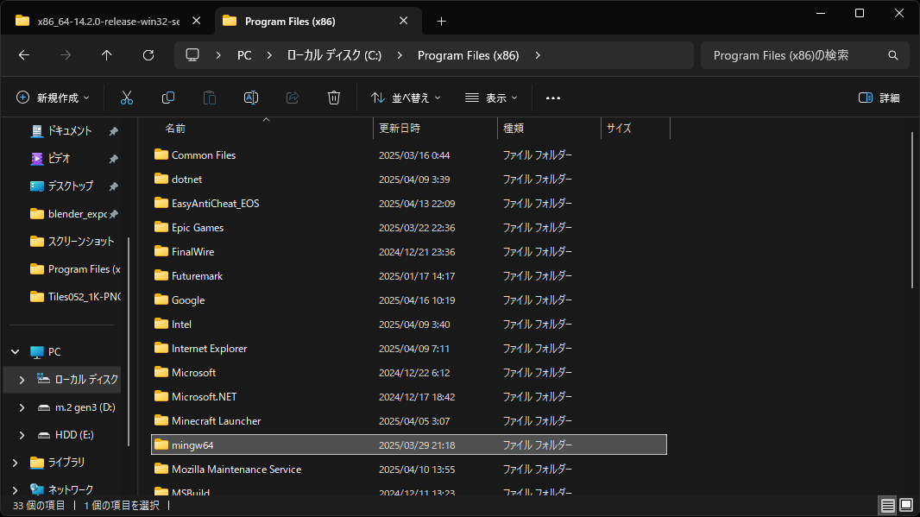Click the file list vertical scrollbar
The height and width of the screenshot is (517, 920).
coord(911,210)
